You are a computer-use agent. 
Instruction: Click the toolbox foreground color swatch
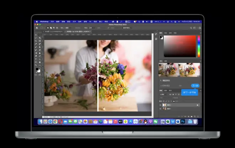coord(37,69)
